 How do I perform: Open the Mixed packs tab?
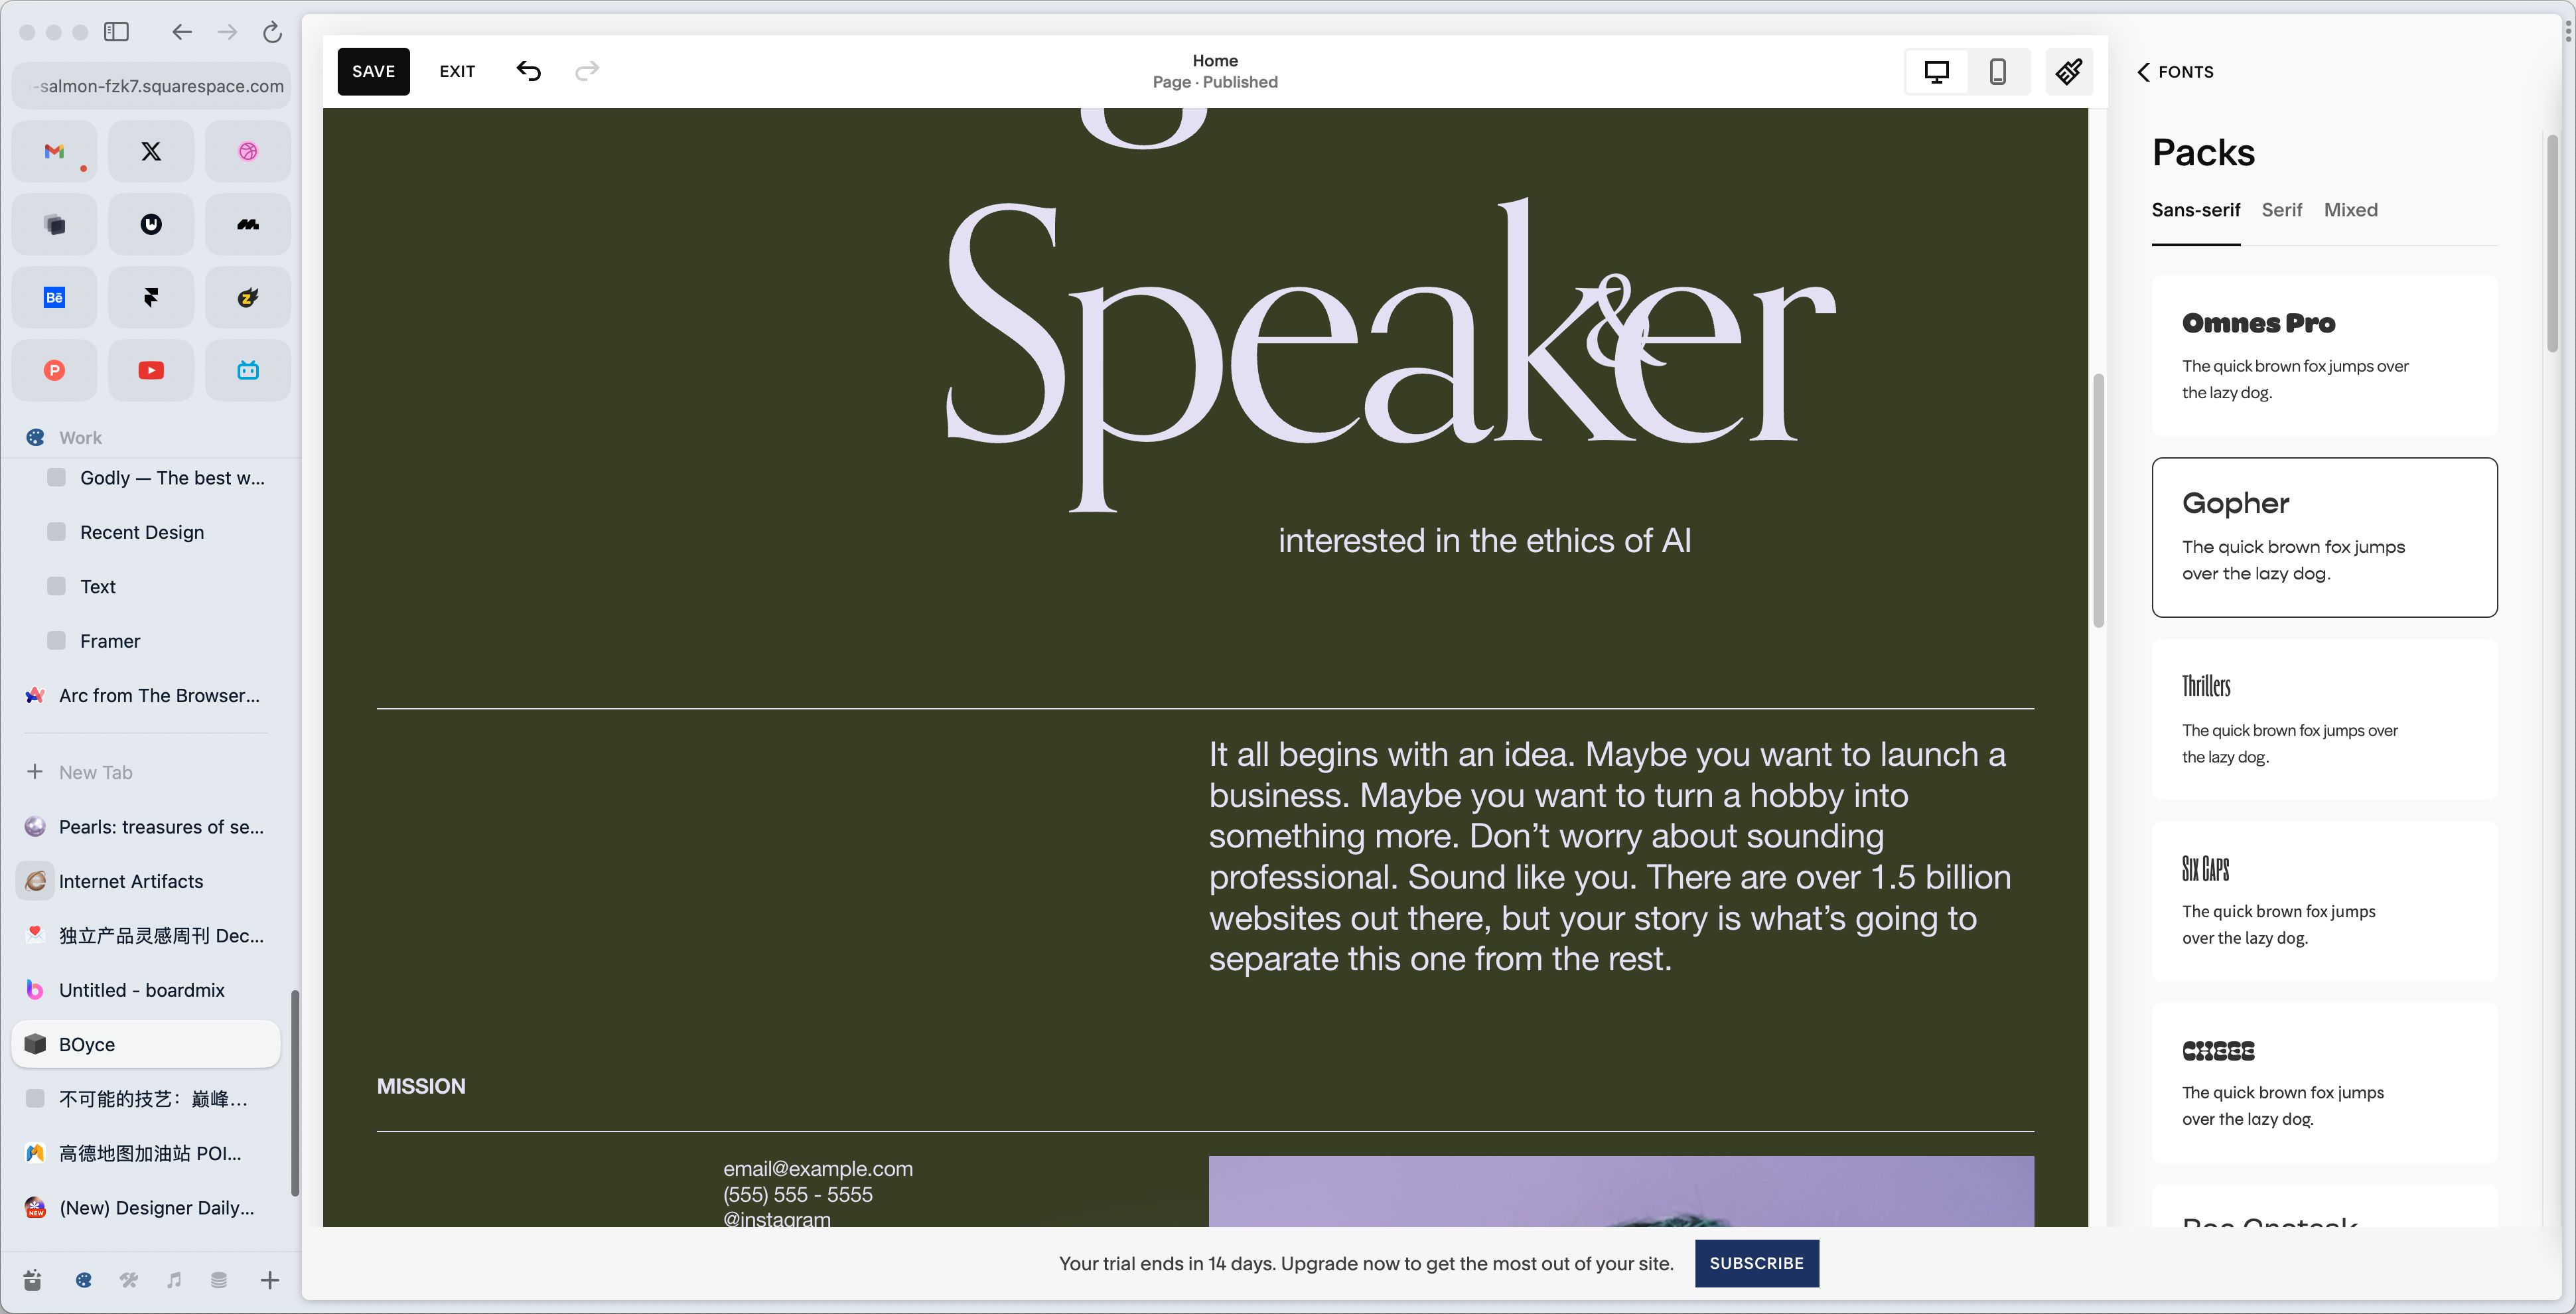pyautogui.click(x=2350, y=210)
